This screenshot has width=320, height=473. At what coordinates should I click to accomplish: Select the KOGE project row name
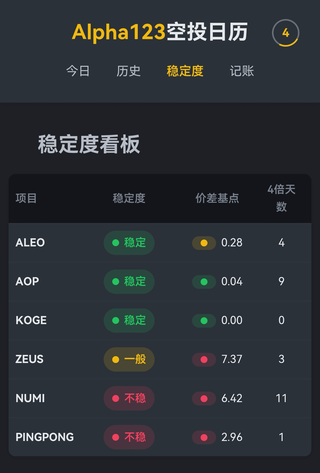pos(31,320)
